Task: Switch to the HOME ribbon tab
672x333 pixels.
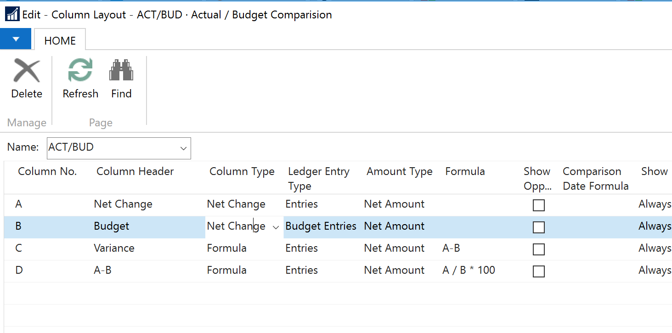Action: point(60,40)
